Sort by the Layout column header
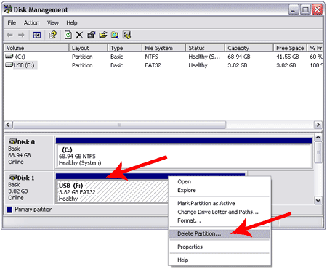The width and height of the screenshot is (327, 269). (x=89, y=48)
